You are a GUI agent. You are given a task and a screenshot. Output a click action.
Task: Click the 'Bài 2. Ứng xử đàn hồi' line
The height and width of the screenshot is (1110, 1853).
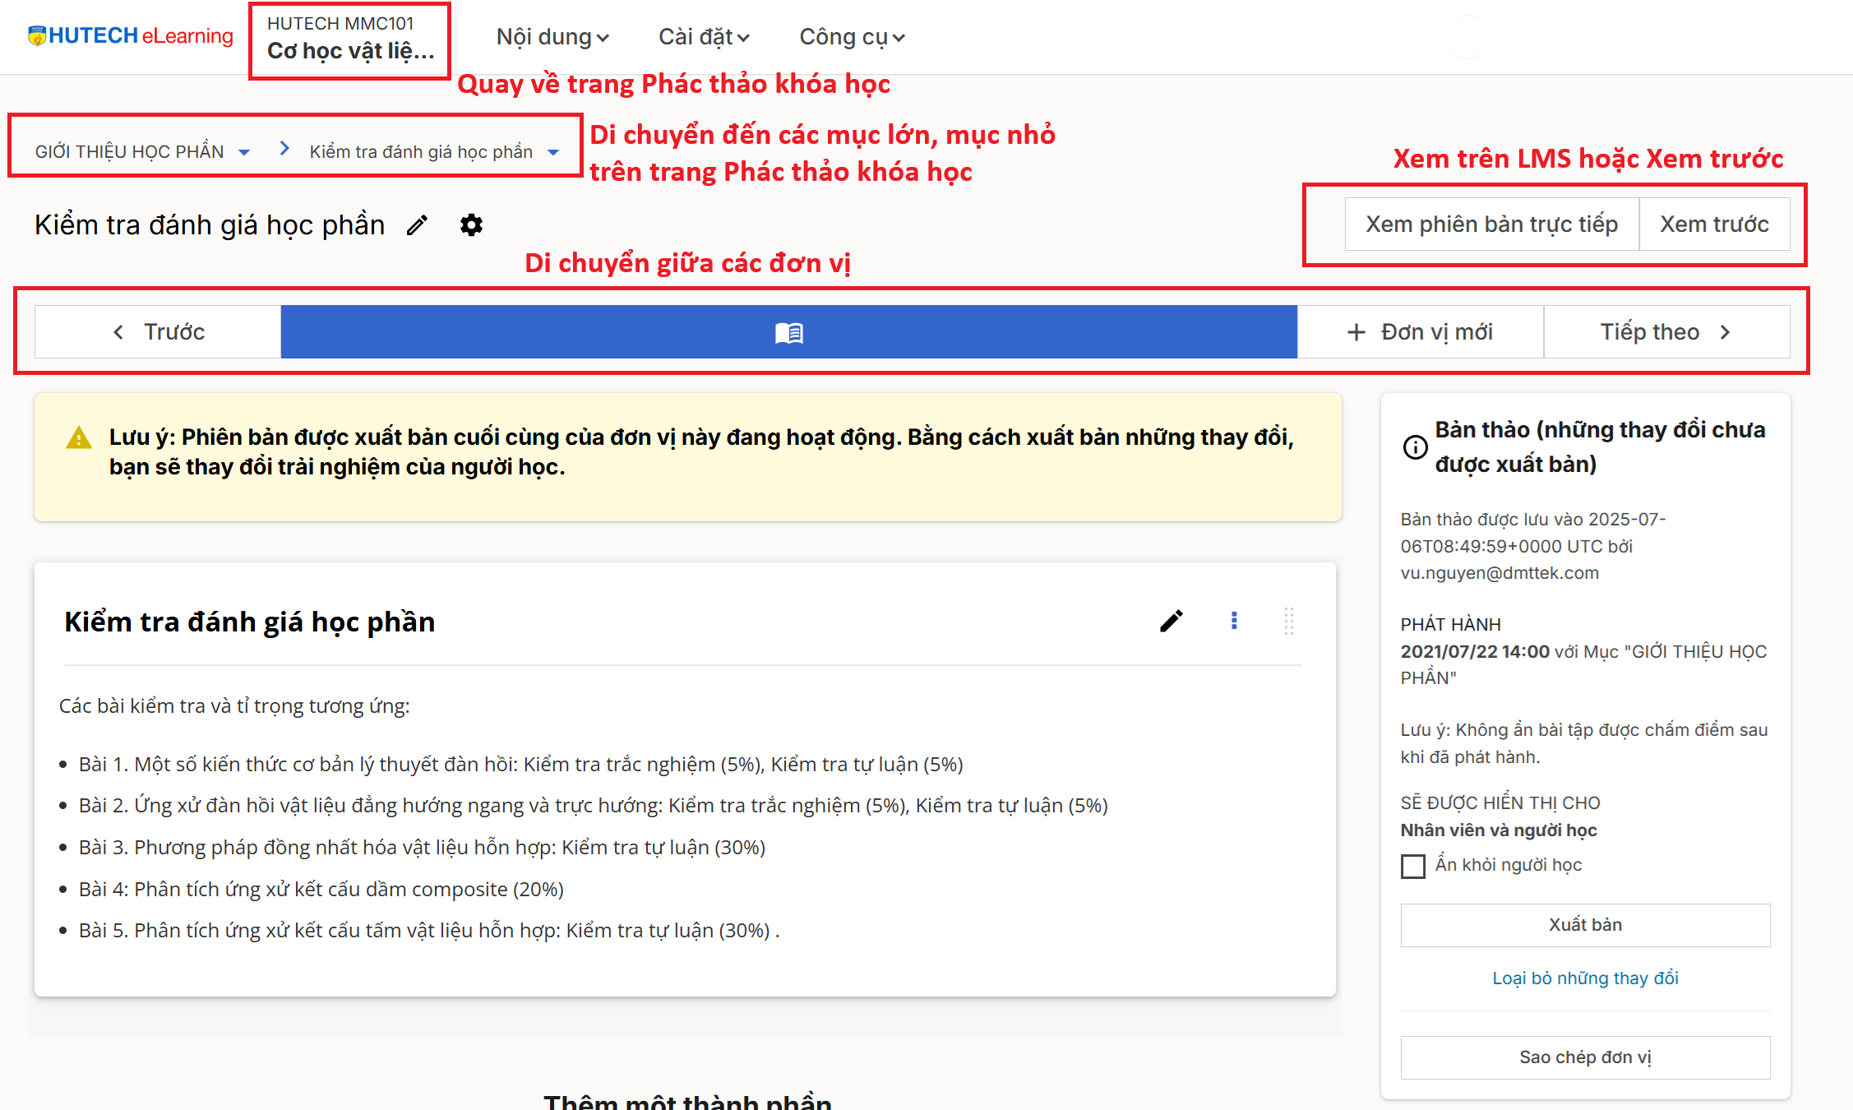(x=593, y=806)
